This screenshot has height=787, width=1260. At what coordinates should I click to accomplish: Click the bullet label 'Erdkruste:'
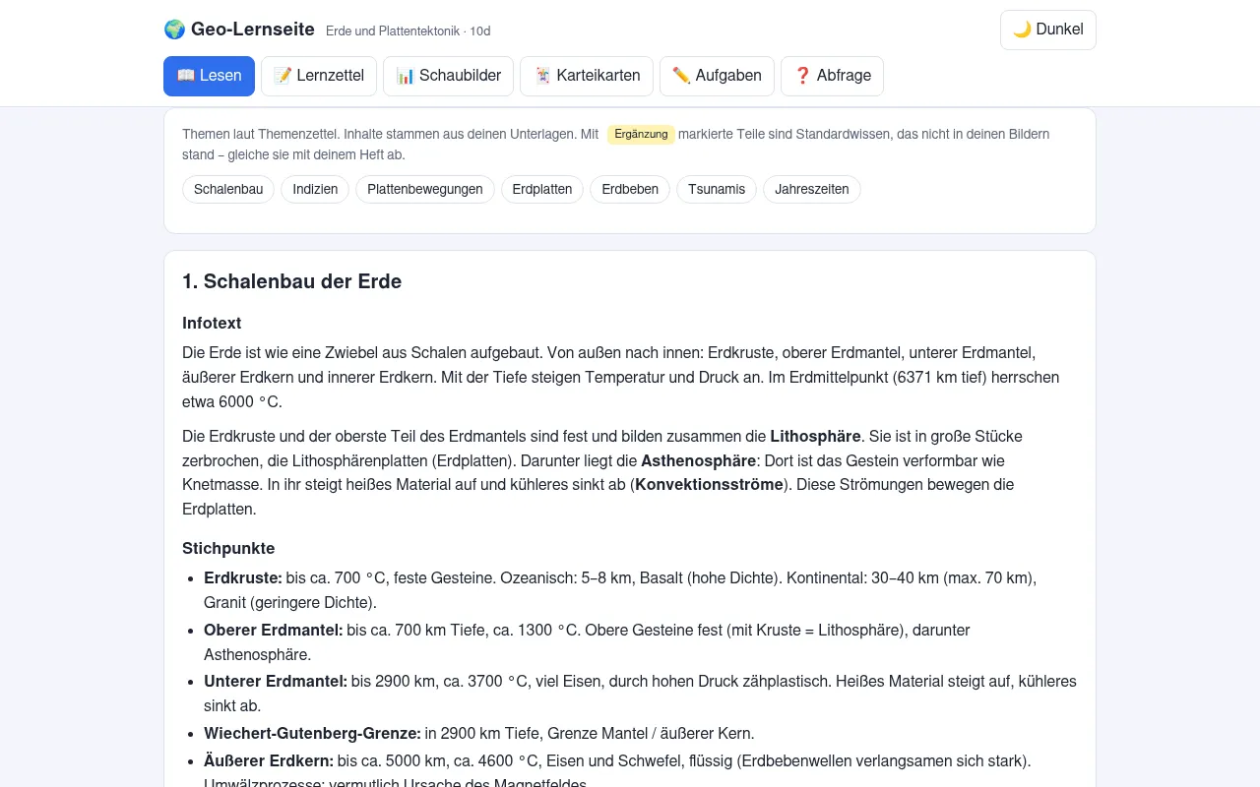click(x=243, y=577)
